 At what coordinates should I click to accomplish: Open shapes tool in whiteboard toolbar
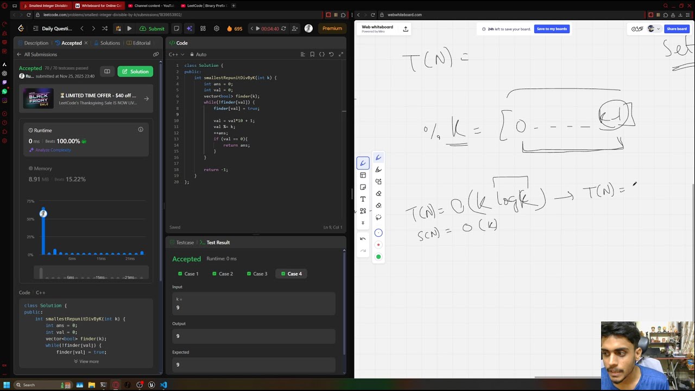coord(363,211)
